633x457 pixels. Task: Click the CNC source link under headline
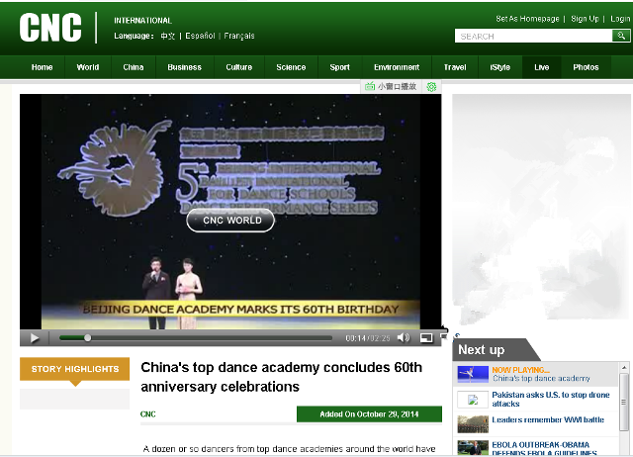click(x=147, y=414)
